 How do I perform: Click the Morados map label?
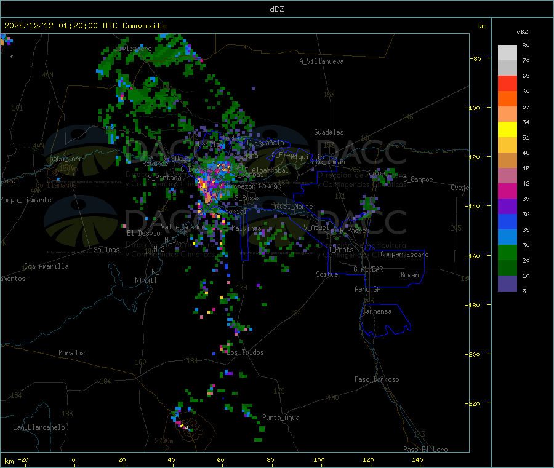tap(71, 353)
